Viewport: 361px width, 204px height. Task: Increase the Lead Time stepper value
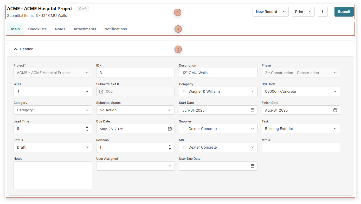[87, 127]
